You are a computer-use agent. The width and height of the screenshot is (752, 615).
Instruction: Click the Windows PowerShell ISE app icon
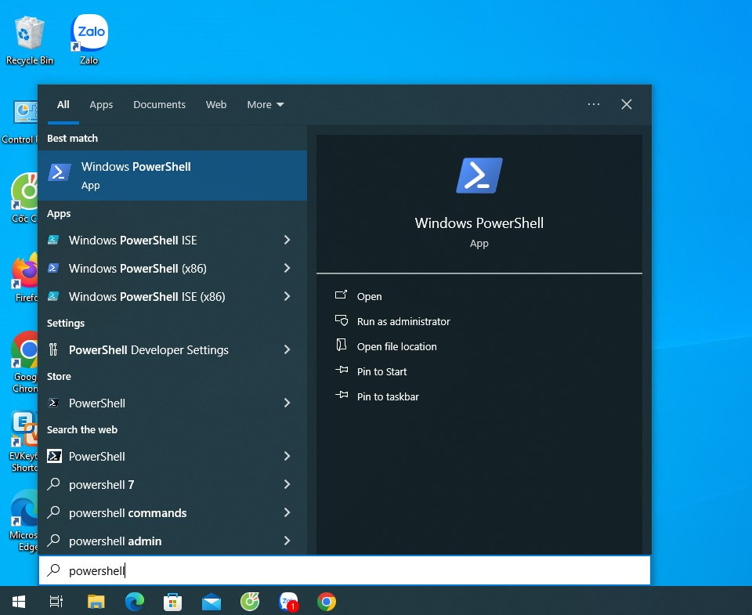point(53,240)
